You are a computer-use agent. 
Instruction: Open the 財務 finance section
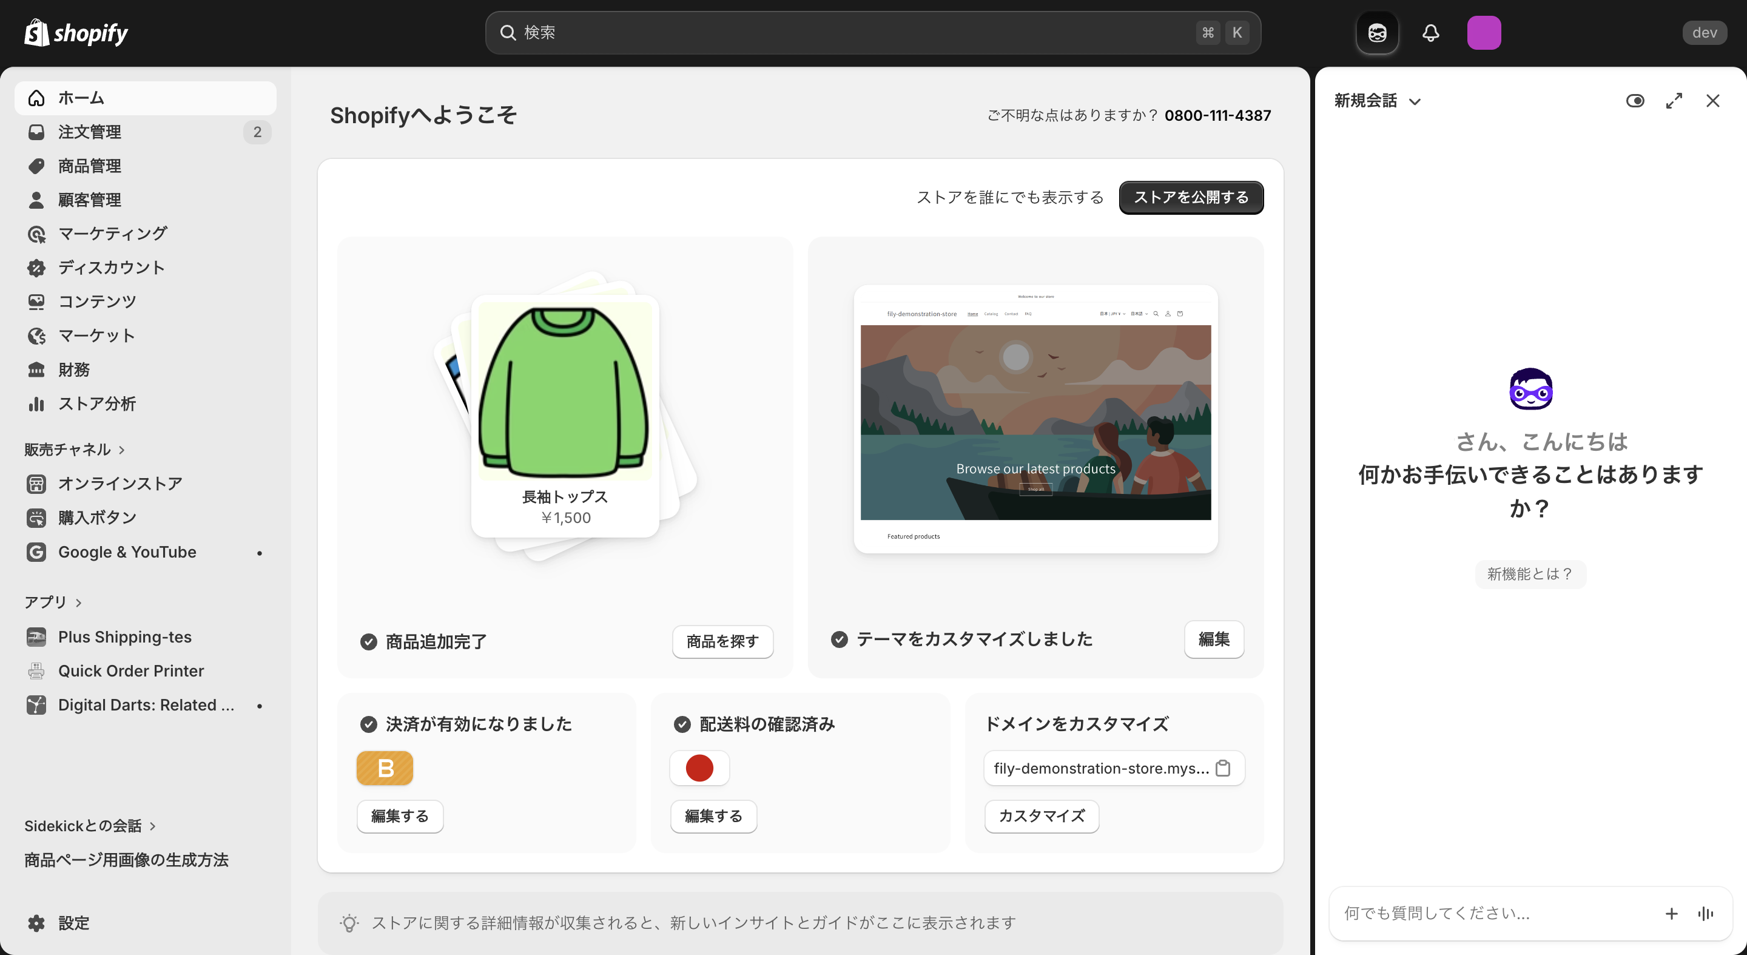(75, 369)
